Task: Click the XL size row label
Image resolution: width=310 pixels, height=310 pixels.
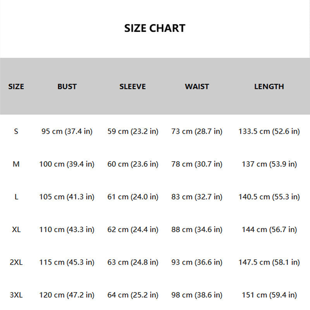Action: click(x=16, y=230)
